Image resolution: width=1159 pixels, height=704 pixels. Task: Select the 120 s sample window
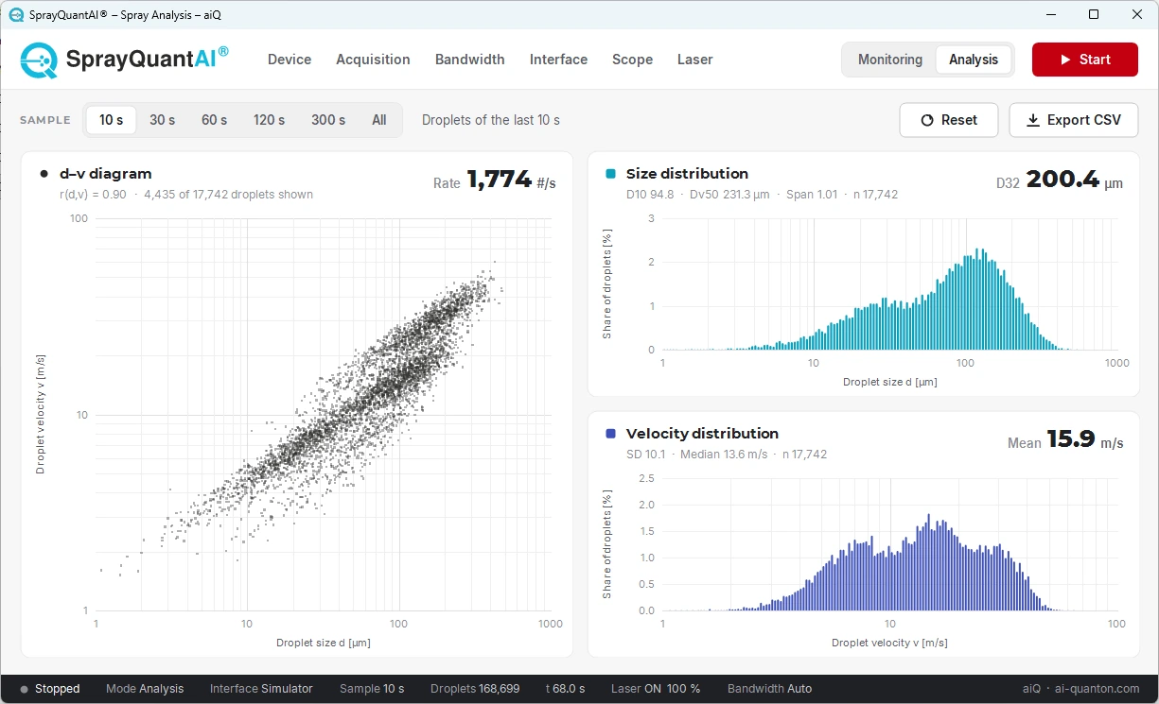[269, 120]
